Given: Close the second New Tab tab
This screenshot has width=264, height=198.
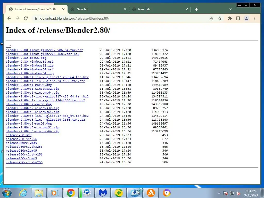Looking at the screenshot, I should [187, 9].
